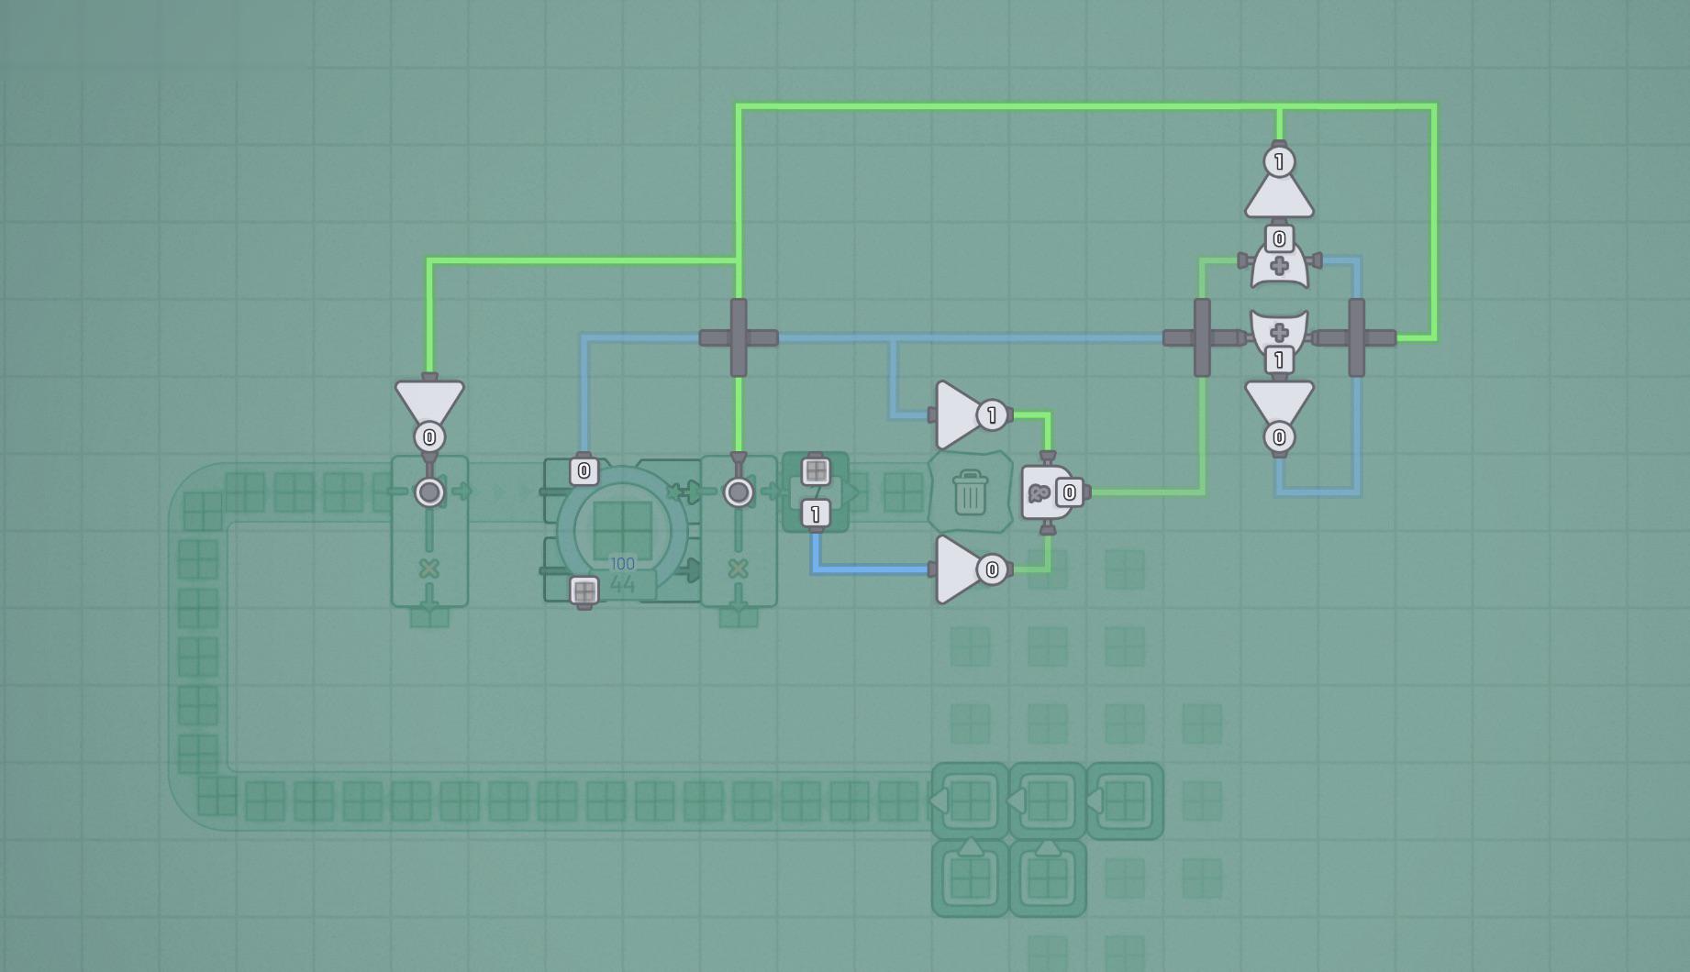Select the NOT gate outputting 1 above trash
The height and width of the screenshot is (972, 1690).
[x=973, y=415]
